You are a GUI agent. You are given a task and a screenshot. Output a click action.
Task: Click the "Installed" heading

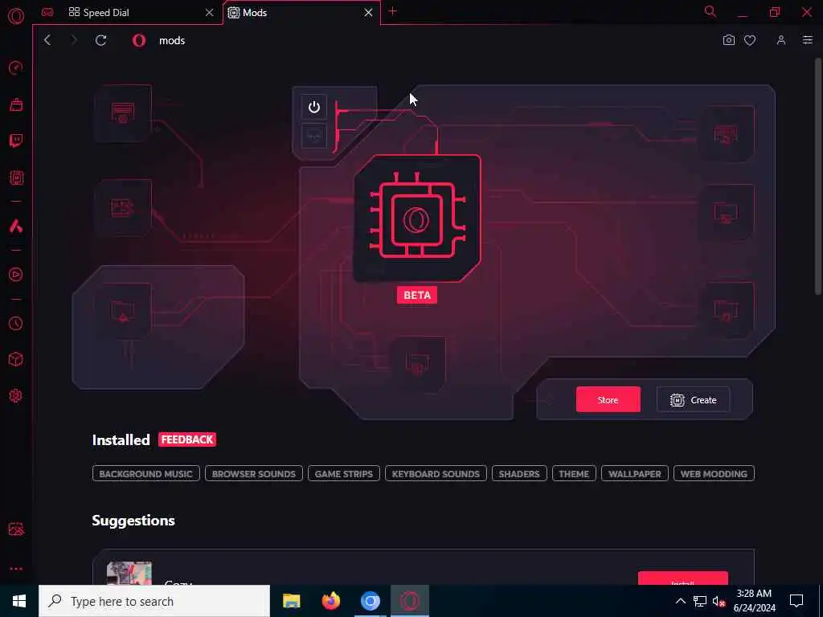tap(121, 439)
